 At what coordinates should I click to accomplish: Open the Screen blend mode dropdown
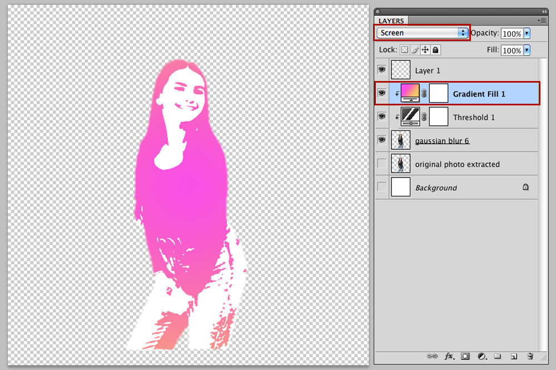pos(422,33)
